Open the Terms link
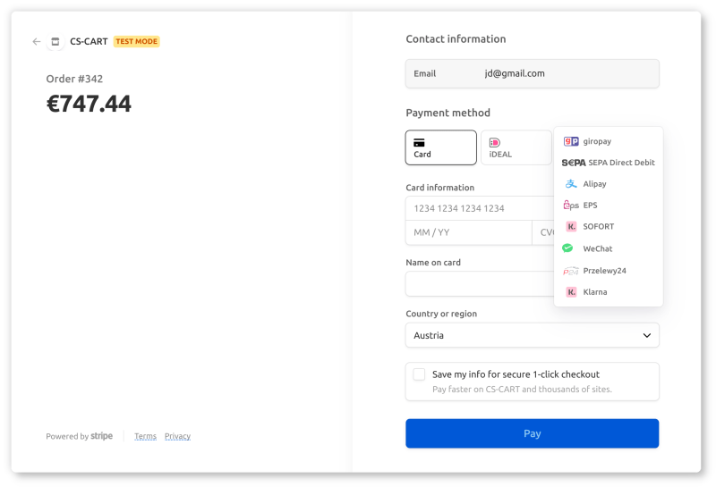 [145, 436]
